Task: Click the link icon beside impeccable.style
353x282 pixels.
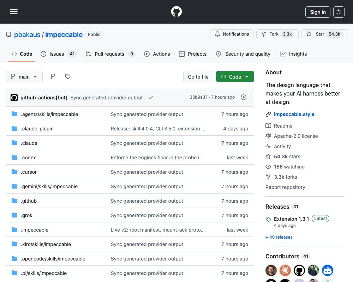Action: [x=268, y=114]
